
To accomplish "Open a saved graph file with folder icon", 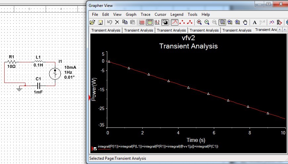I will coord(92,22).
